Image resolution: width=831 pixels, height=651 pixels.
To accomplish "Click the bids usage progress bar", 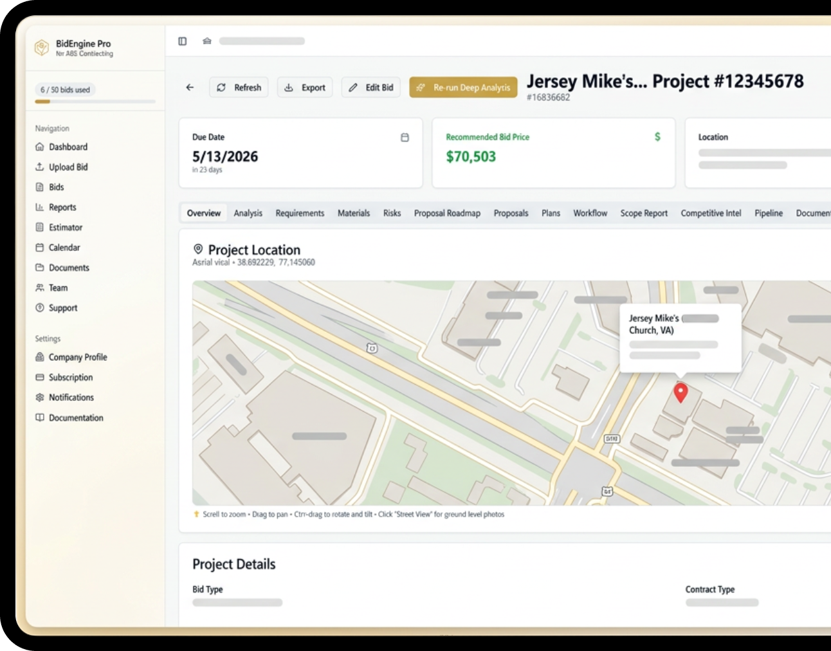I will pyautogui.click(x=95, y=102).
